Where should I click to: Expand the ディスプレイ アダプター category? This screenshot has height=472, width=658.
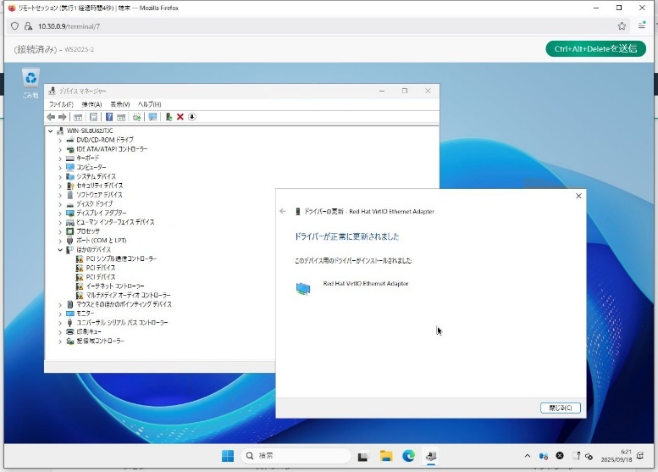click(60, 213)
